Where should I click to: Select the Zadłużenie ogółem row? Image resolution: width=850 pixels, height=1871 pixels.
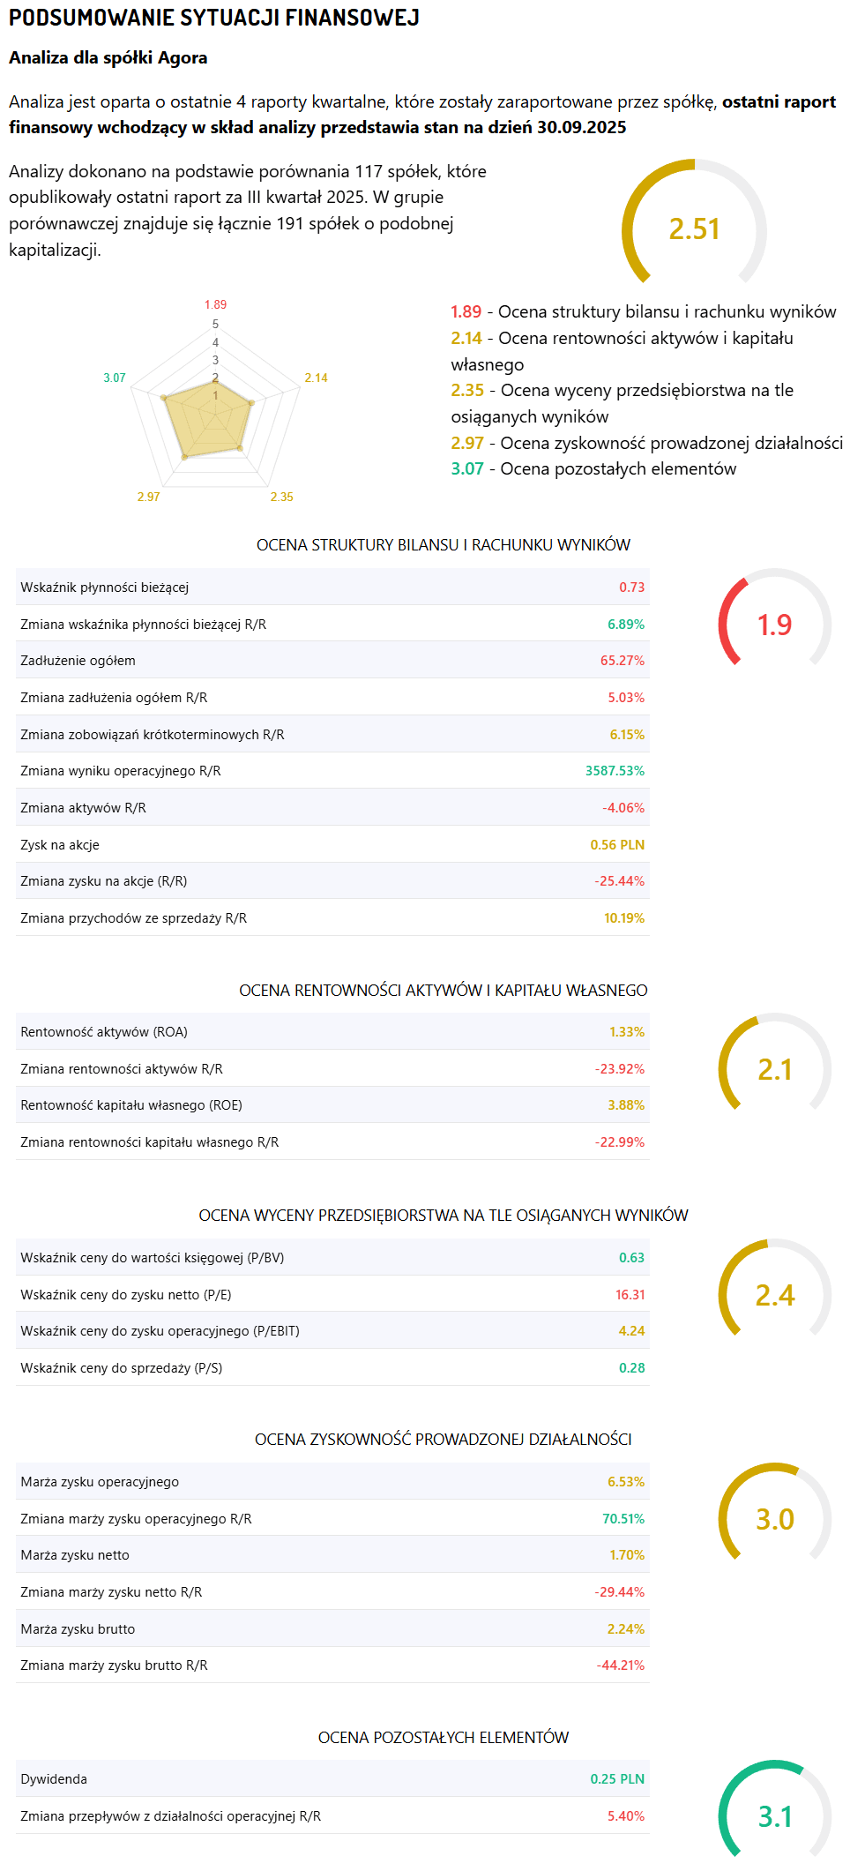pos(332,661)
